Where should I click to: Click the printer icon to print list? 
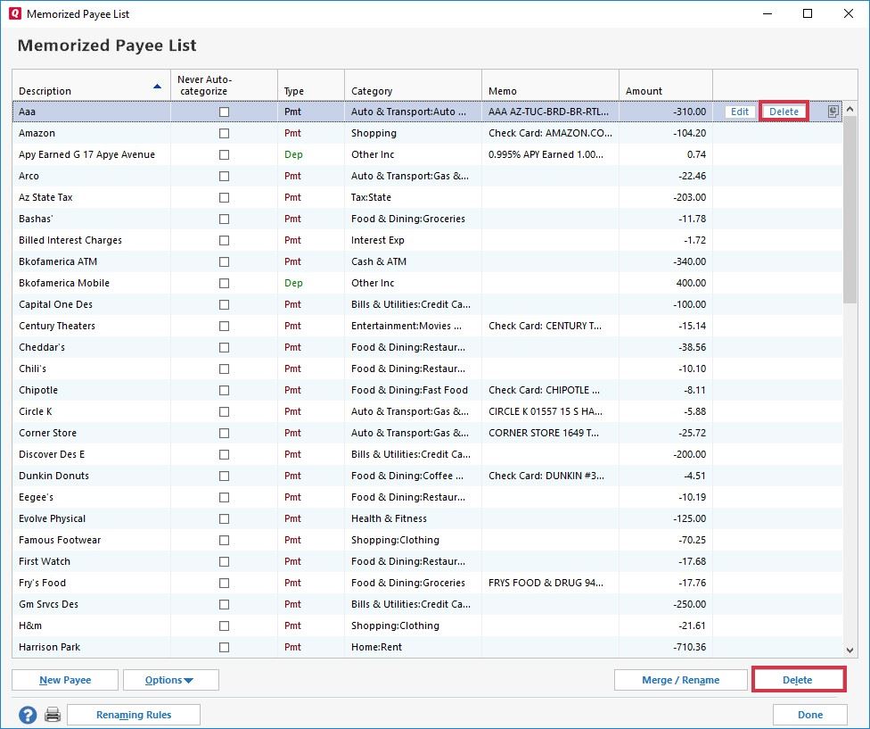pyautogui.click(x=53, y=715)
